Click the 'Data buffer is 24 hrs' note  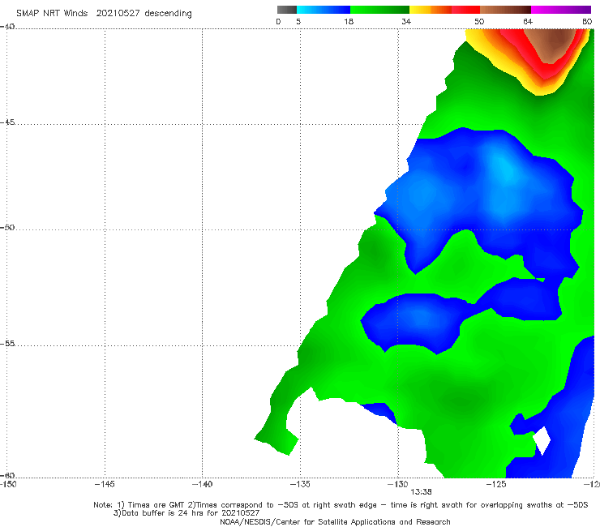186,513
